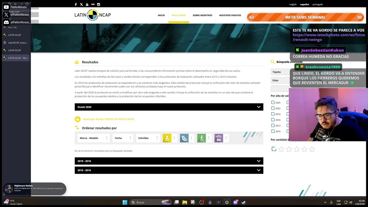Screen dimensions: 368x207
Task: Switch to the LATIN NCAP - Resu tab
Action: click(16, 58)
